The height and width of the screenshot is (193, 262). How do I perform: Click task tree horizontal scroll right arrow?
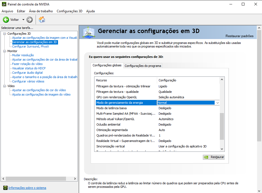[75, 179]
